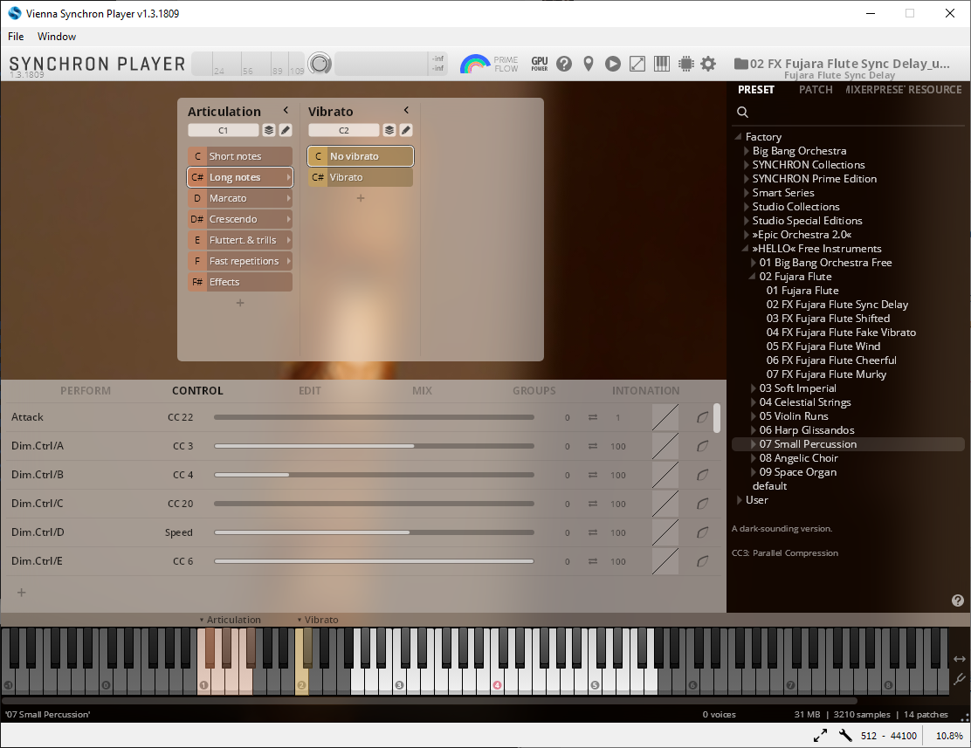Click the curve shape icon for Attack row
971x748 pixels.
(x=702, y=417)
